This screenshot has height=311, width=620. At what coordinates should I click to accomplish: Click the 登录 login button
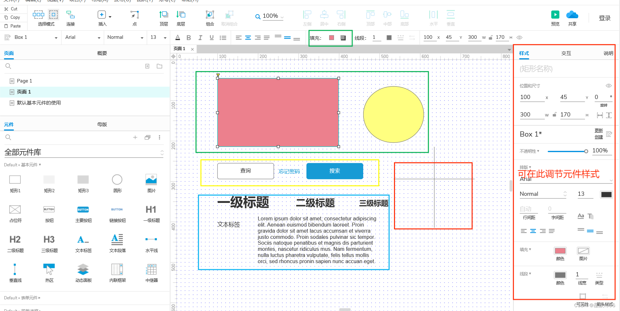[604, 18]
